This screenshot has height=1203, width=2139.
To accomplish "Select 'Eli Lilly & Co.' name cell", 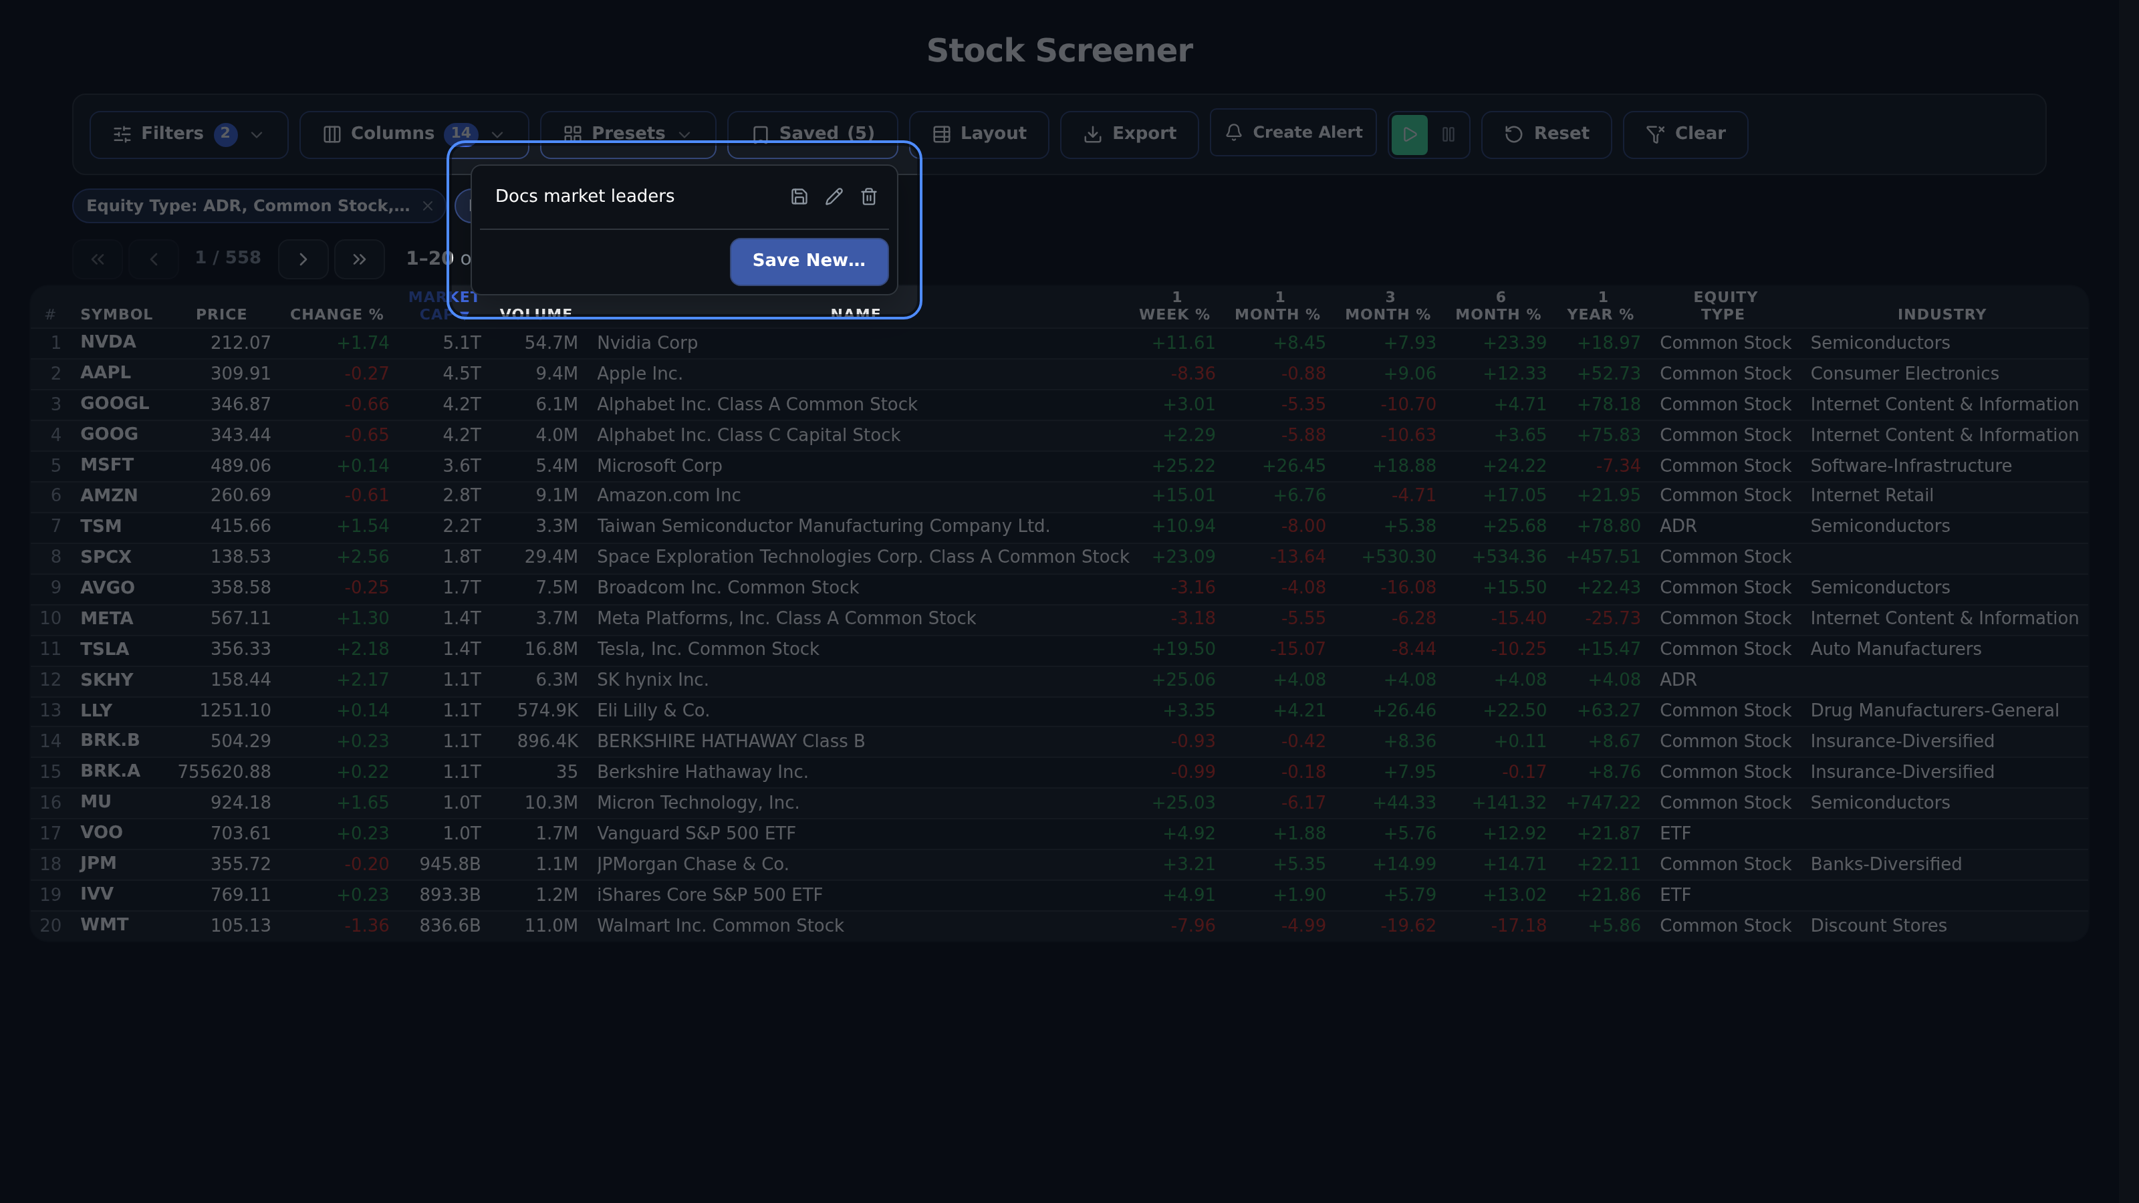I will click(x=652, y=710).
